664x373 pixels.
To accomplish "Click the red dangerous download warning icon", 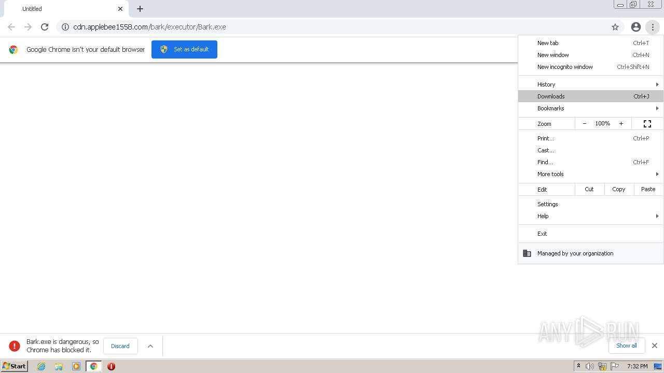I will (15, 346).
